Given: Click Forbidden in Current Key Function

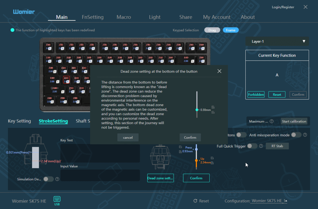Looking at the screenshot, I should click(256, 95).
